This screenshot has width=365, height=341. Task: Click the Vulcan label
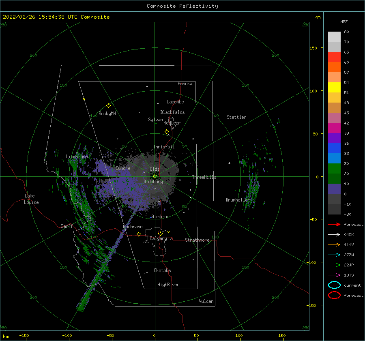(x=206, y=301)
